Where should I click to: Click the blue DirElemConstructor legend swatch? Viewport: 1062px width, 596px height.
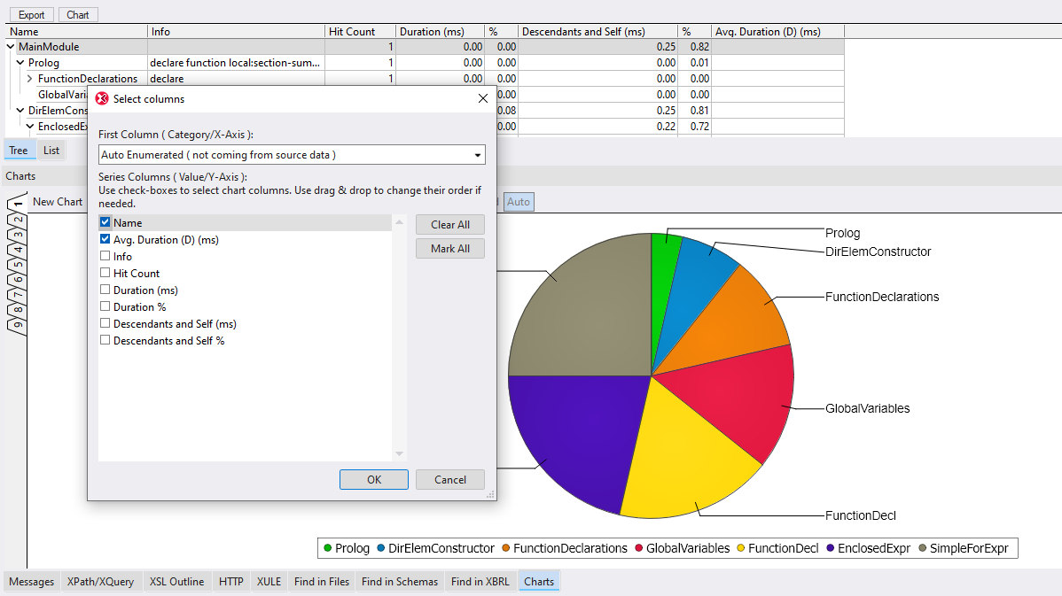[x=383, y=548]
